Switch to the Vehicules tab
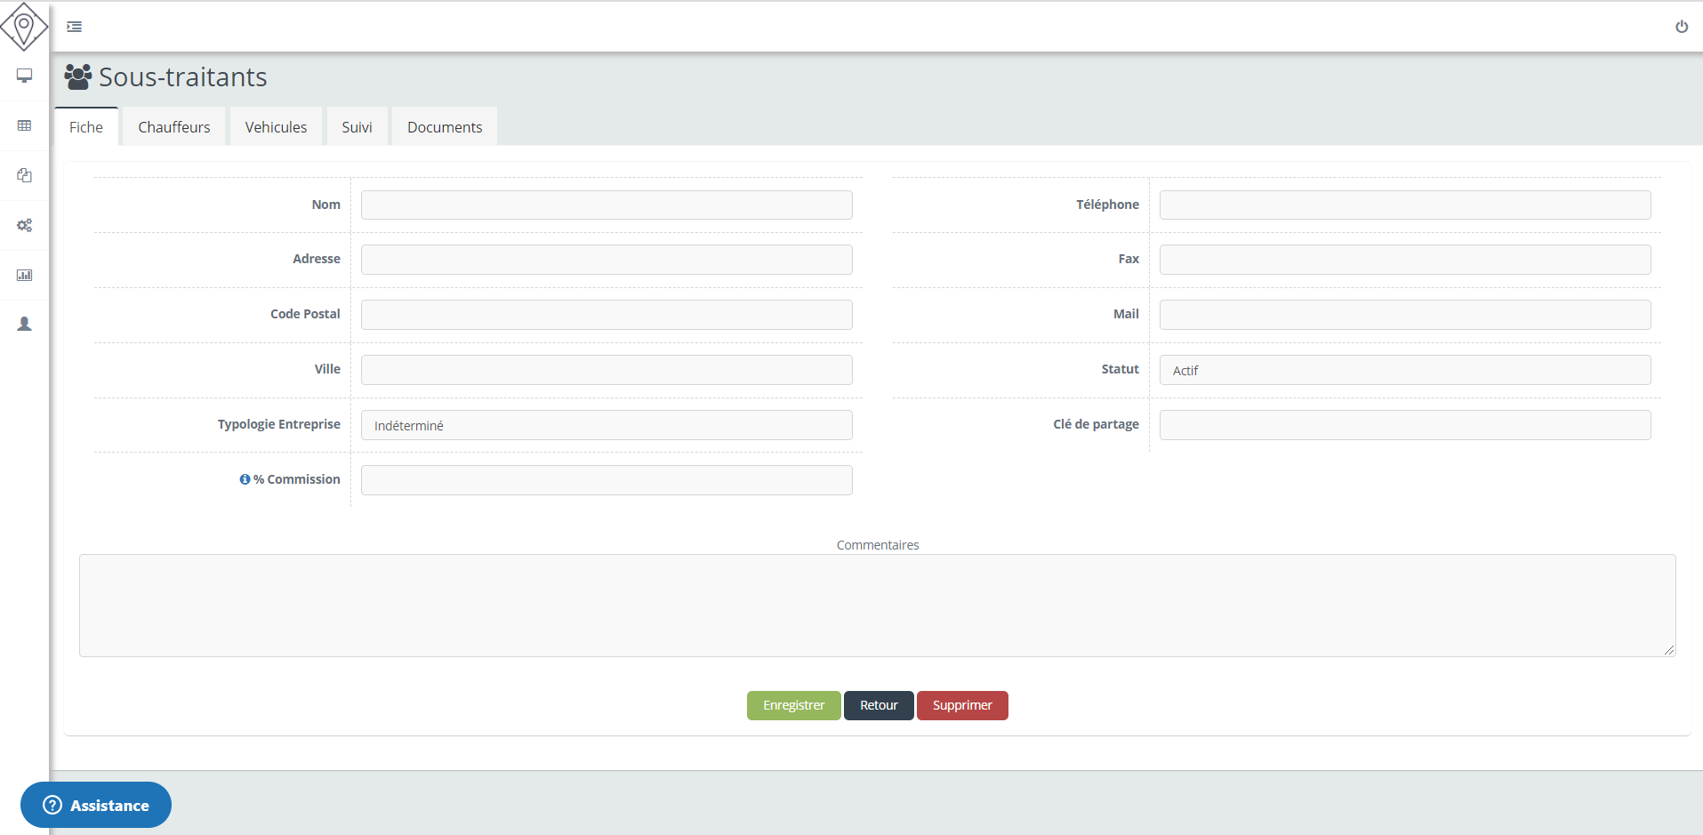 (x=276, y=127)
